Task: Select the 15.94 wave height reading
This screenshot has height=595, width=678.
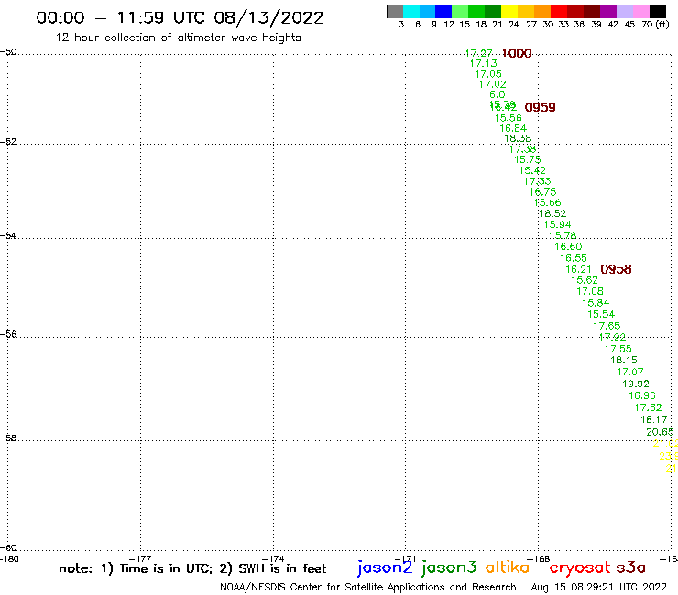Action: [x=557, y=224]
